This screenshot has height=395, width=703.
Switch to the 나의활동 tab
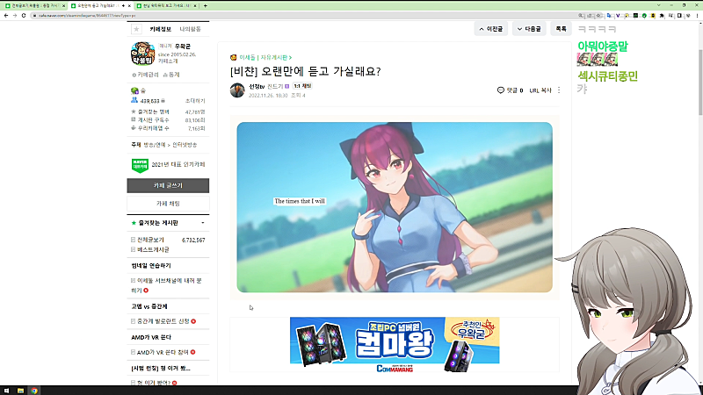coord(190,29)
